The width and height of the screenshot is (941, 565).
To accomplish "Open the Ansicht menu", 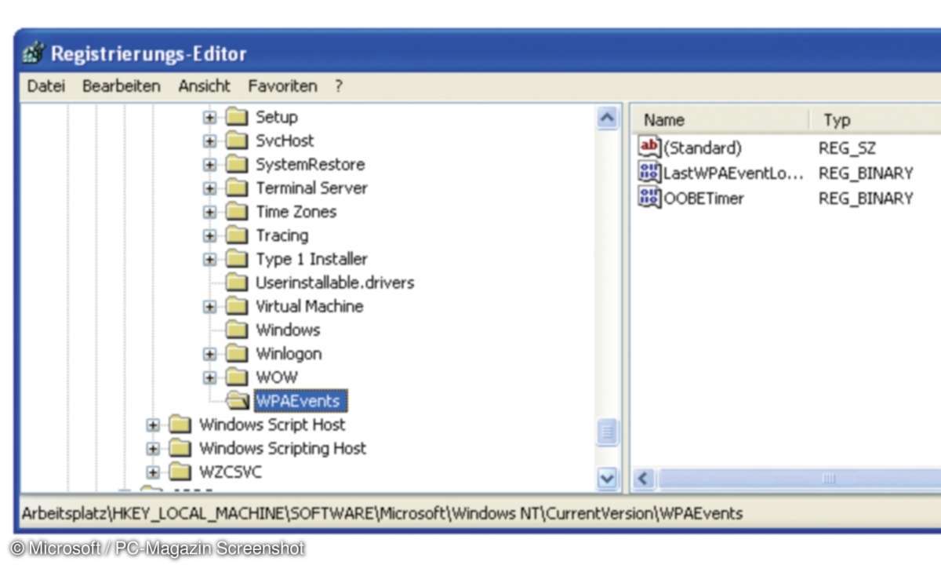I will coord(204,86).
